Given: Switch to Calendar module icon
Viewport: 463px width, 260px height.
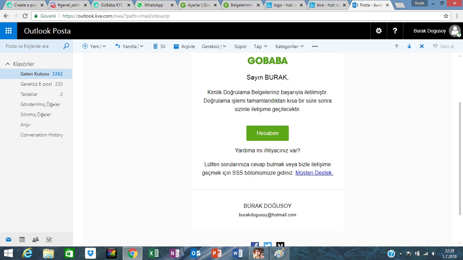Looking at the screenshot, I should pos(22,240).
